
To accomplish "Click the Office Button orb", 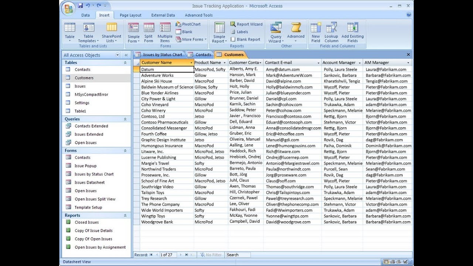I will tap(68, 8).
